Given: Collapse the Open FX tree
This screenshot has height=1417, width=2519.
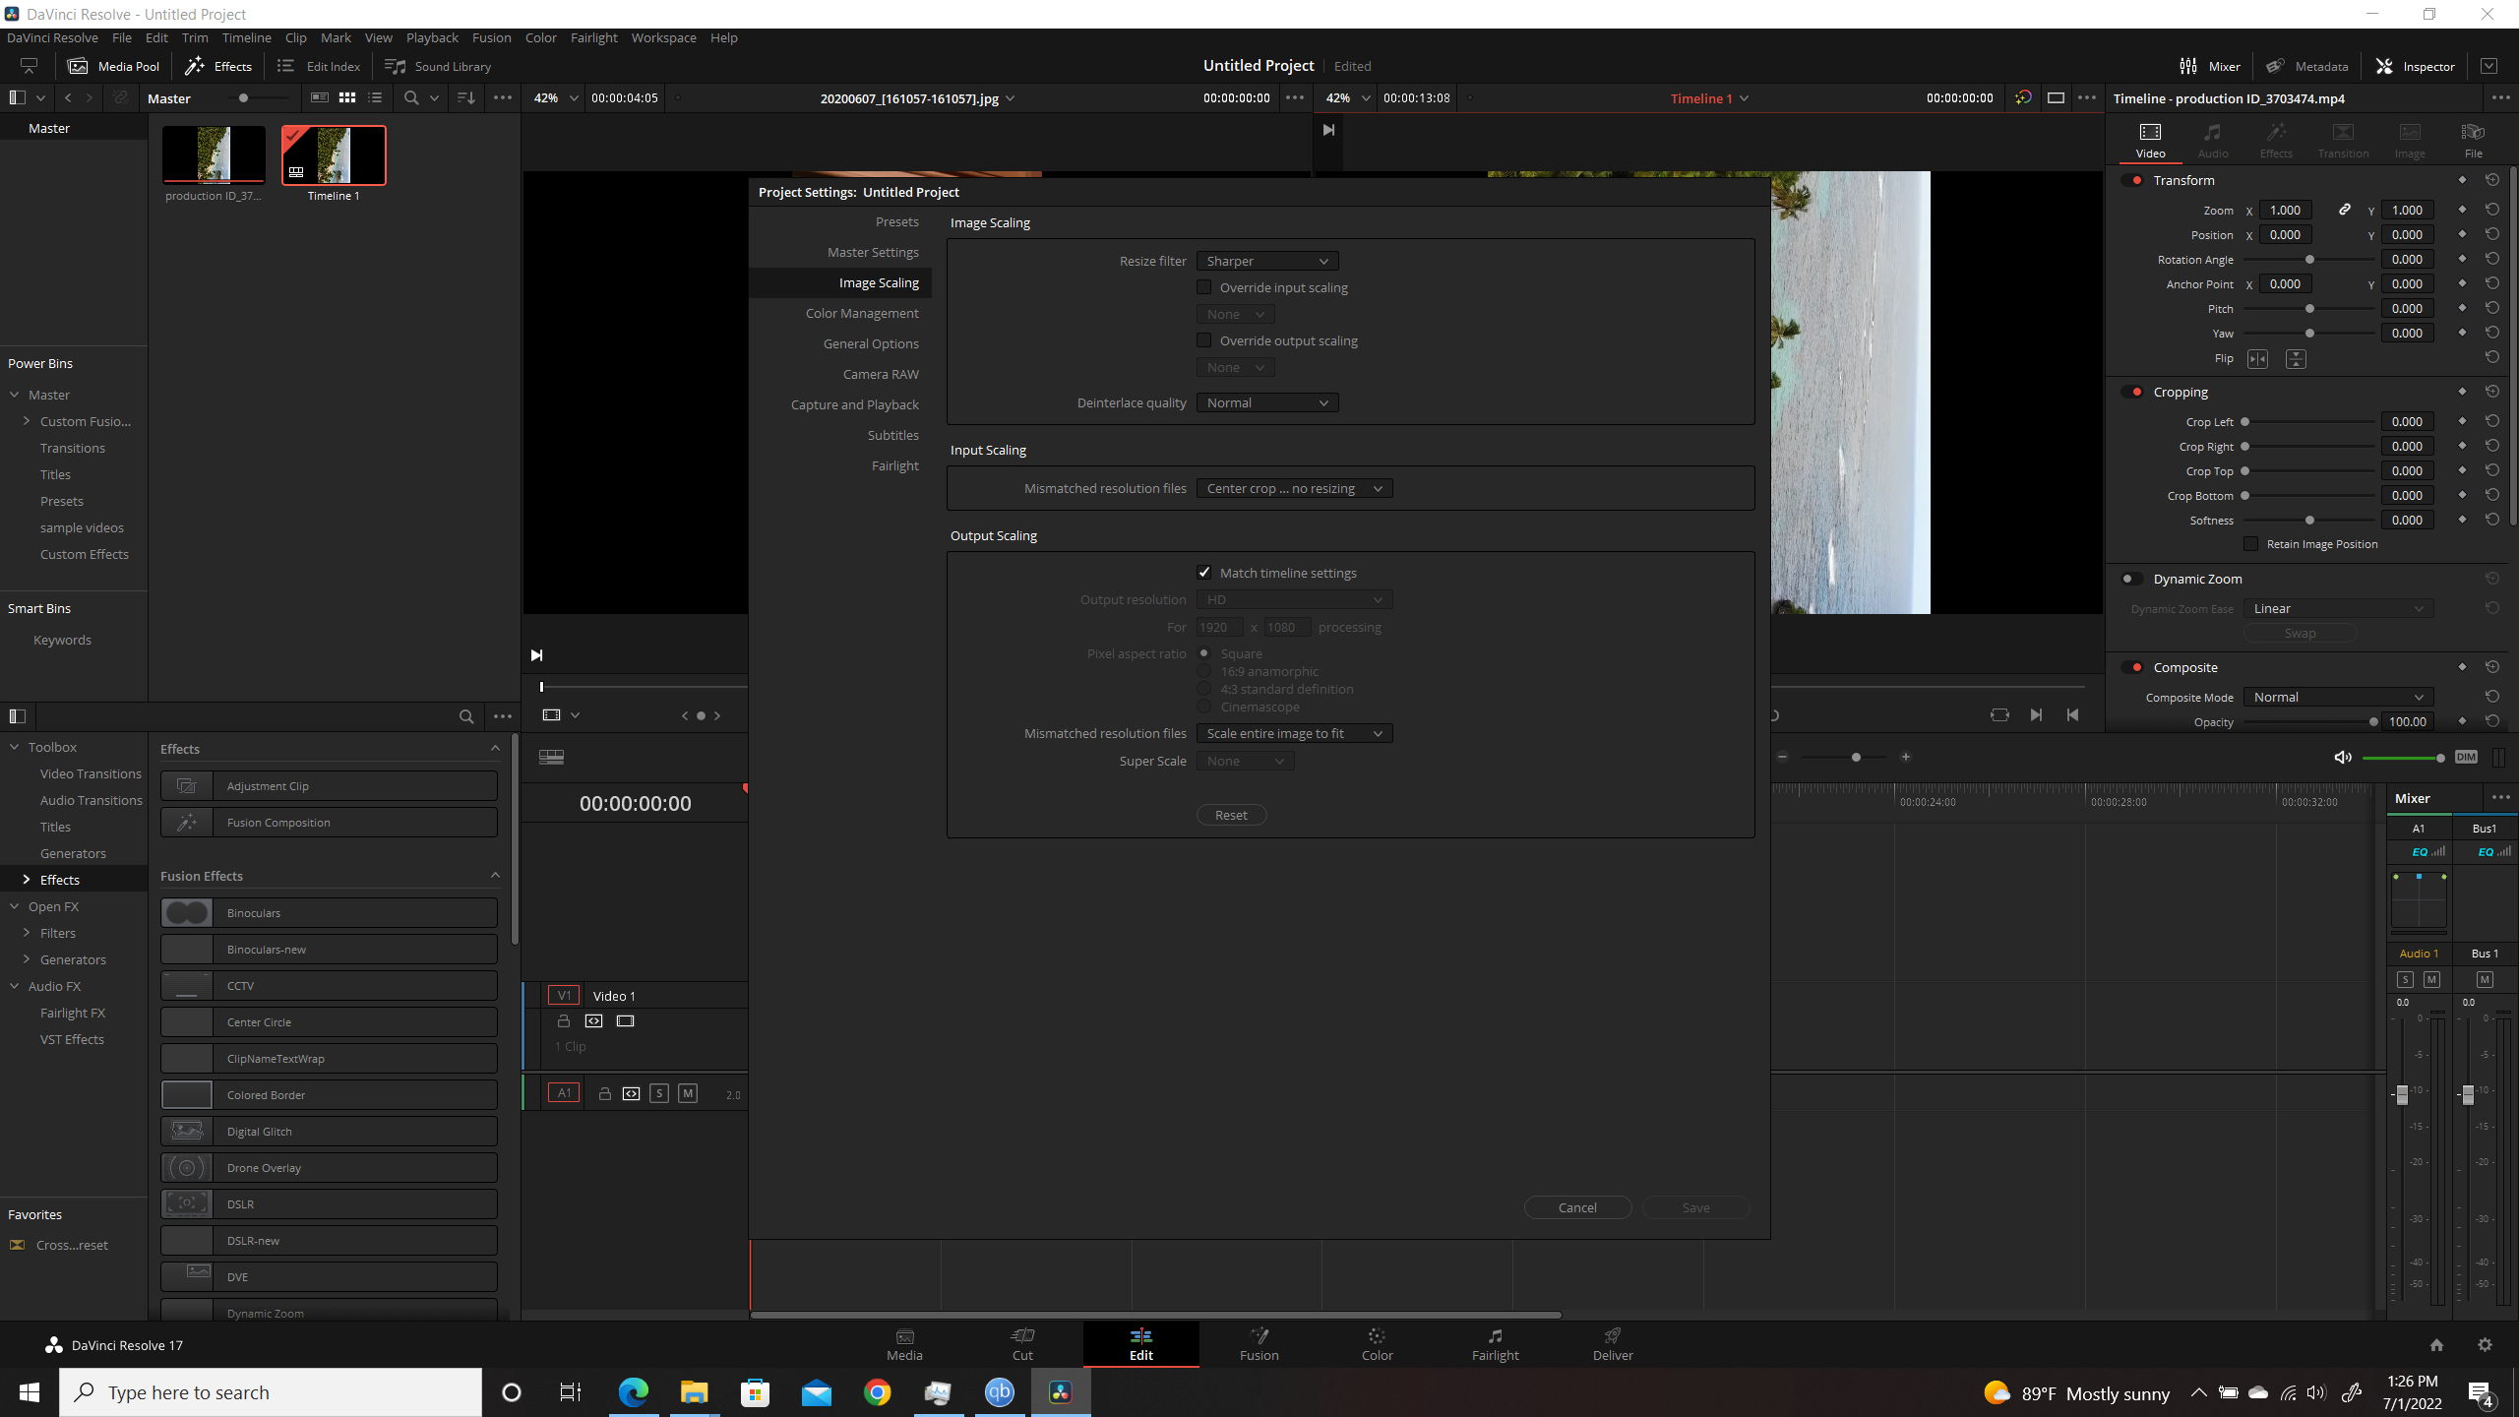Looking at the screenshot, I should [x=15, y=906].
